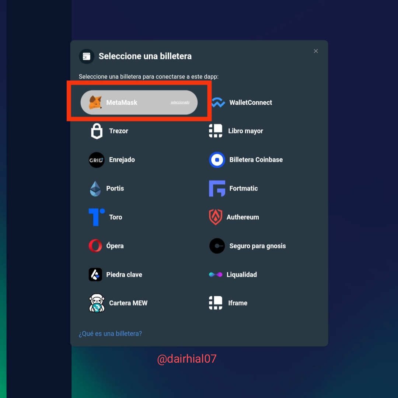Screen dimensions: 398x398
Task: Click the Toro blue T icon
Action: point(97,217)
